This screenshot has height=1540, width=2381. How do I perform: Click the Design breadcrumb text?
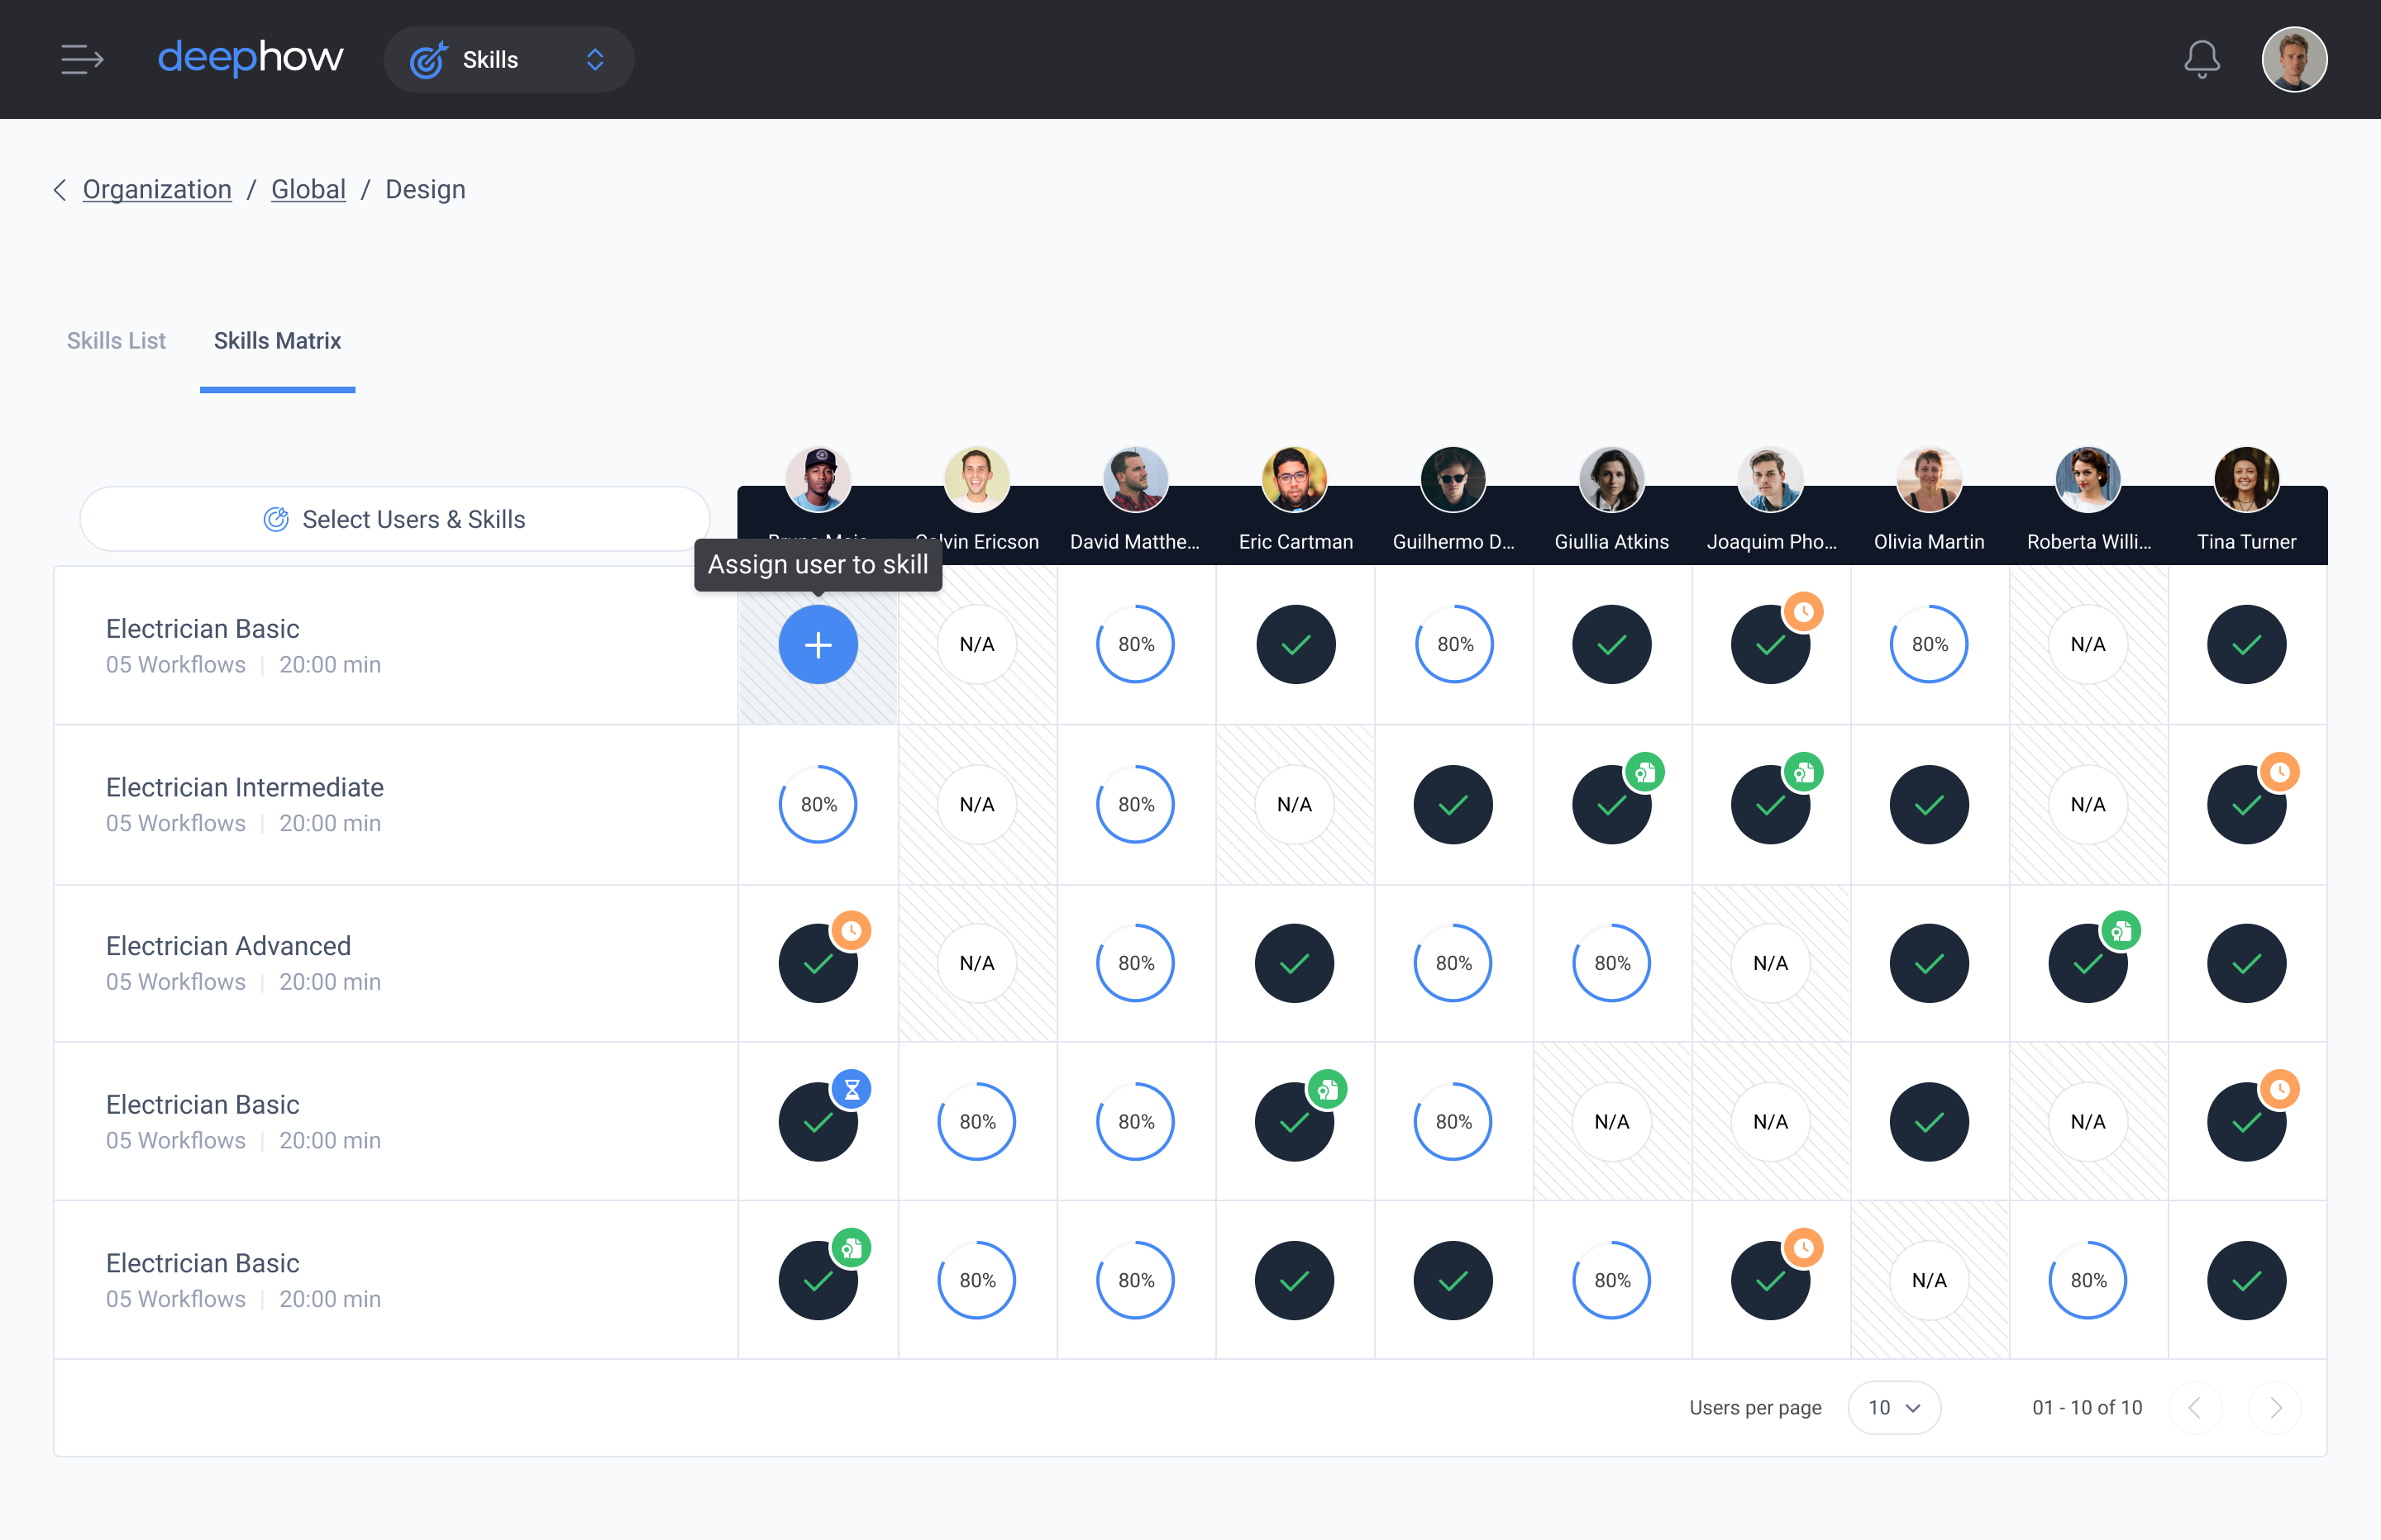(425, 190)
